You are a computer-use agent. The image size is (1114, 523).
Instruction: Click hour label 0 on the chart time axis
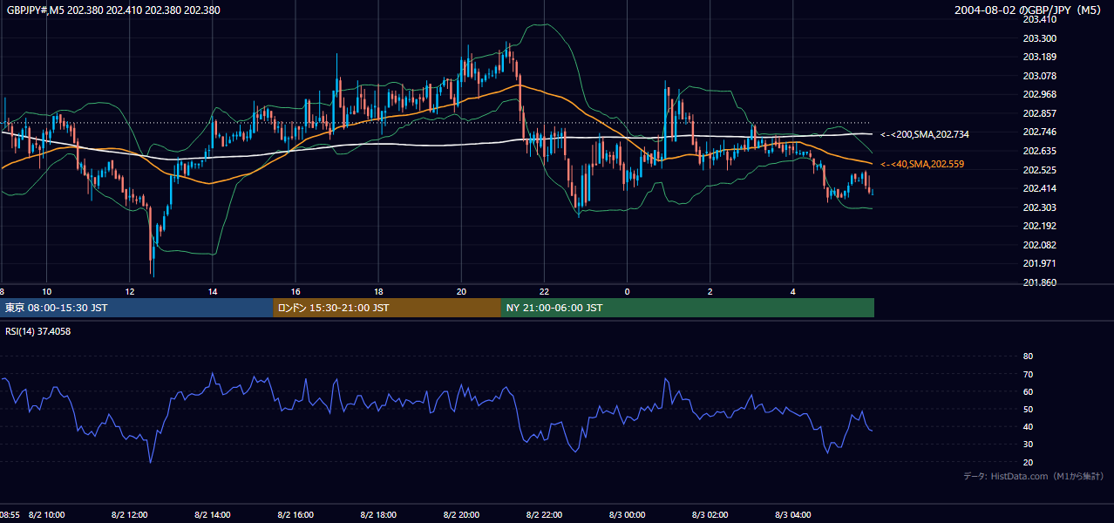[627, 291]
